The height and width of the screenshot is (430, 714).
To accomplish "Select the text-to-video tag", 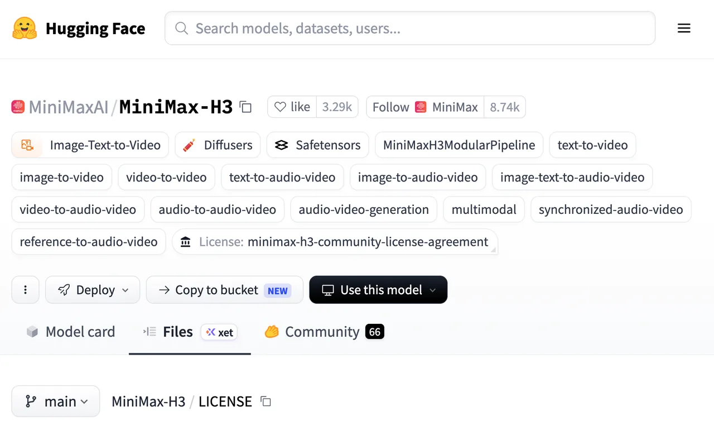I will [592, 145].
